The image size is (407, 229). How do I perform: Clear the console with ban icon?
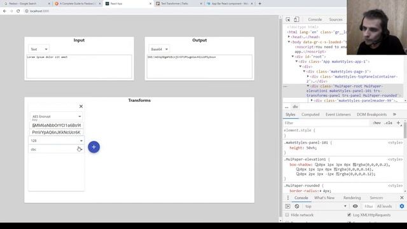coord(297,206)
